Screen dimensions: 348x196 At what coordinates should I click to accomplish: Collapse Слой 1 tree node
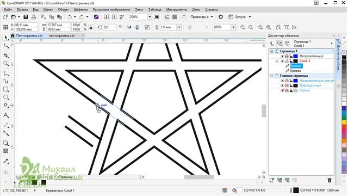pyautogui.click(x=277, y=61)
